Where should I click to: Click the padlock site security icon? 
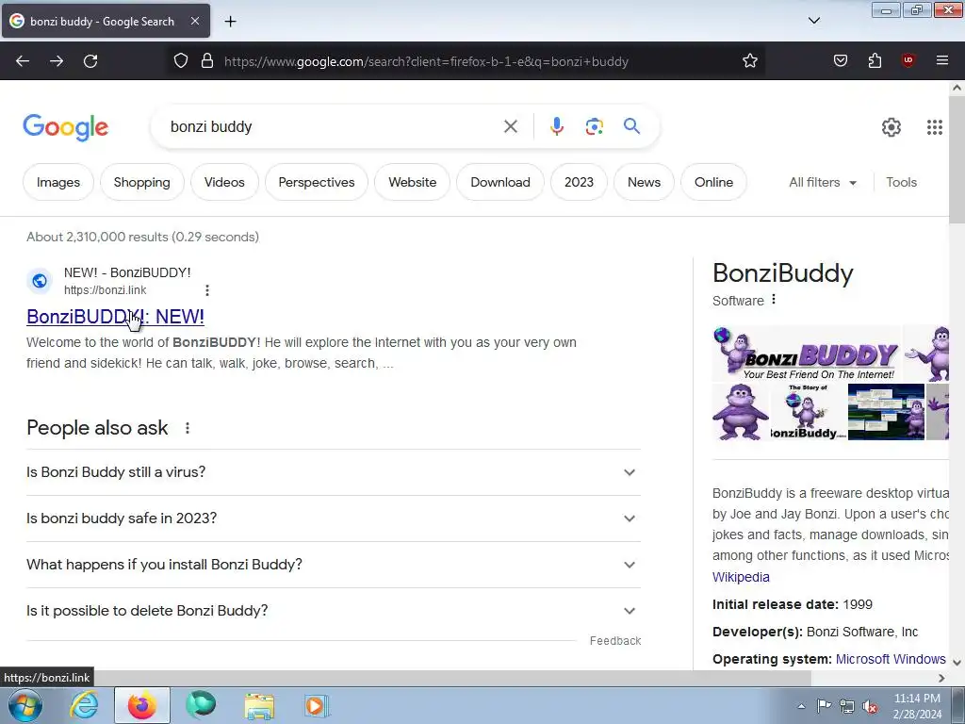coord(207,61)
